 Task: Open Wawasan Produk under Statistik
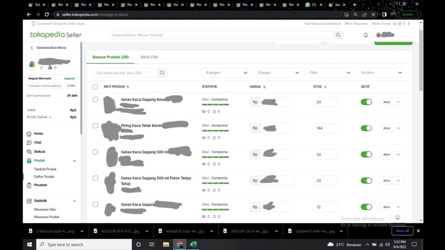46,217
